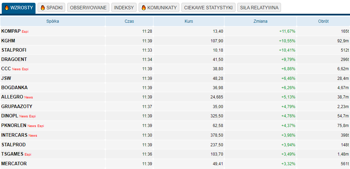Screen dimensions: 350x169
Task: Click the +10,55% change value for KGHM
Action: (287, 41)
